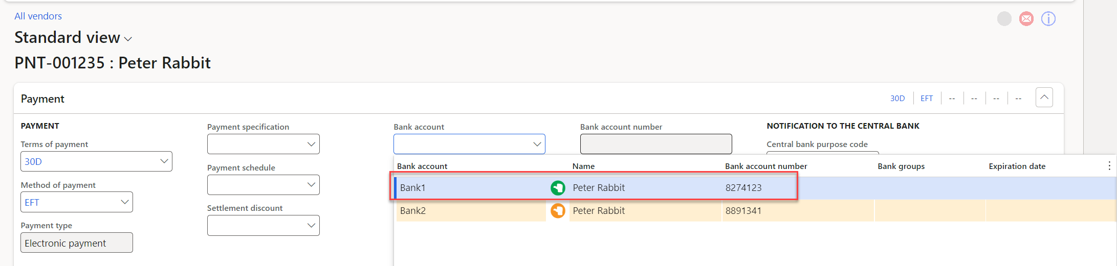The height and width of the screenshot is (266, 1117).
Task: Open Payment specification dropdown
Action: click(x=311, y=144)
